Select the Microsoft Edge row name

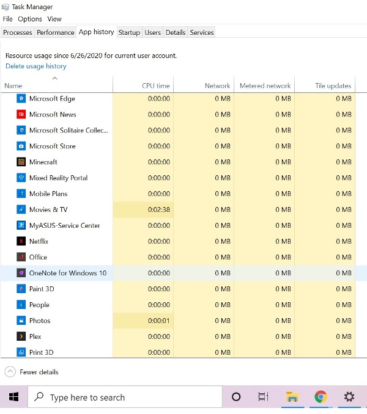pos(52,98)
